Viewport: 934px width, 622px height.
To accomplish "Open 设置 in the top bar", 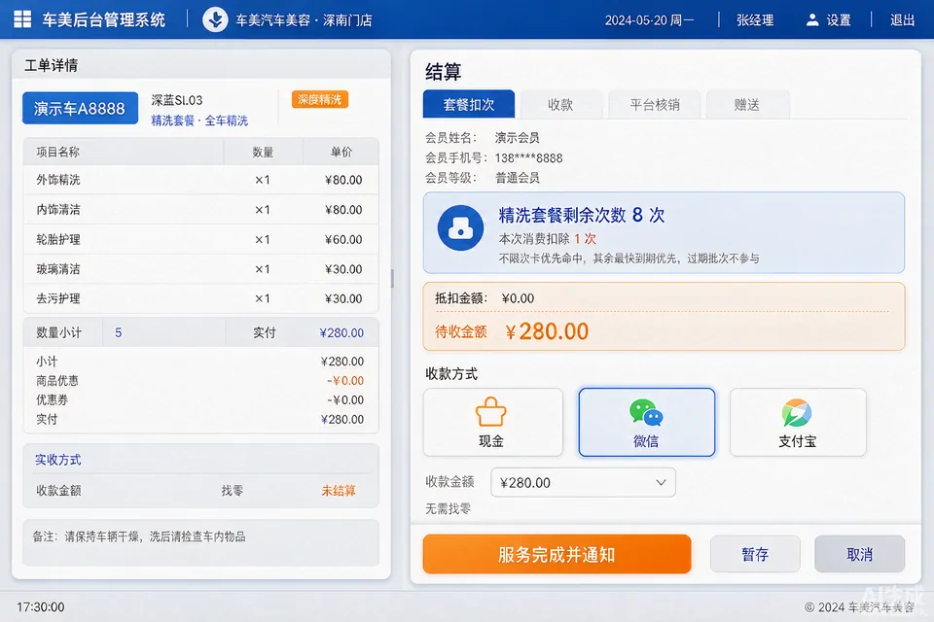I will 839,20.
